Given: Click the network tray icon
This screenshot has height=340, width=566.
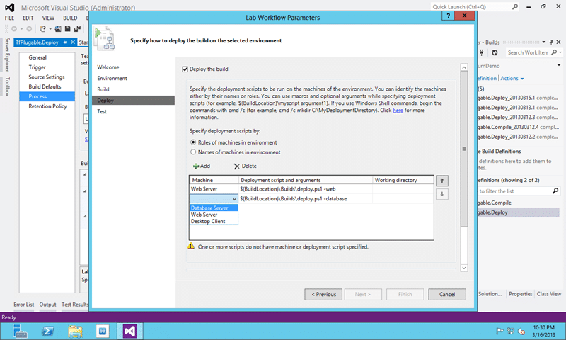Looking at the screenshot, I should [510, 331].
